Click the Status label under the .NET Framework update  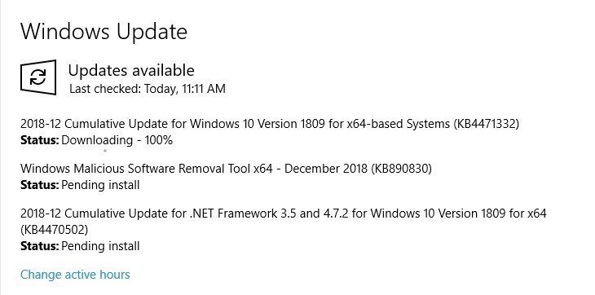tap(39, 246)
